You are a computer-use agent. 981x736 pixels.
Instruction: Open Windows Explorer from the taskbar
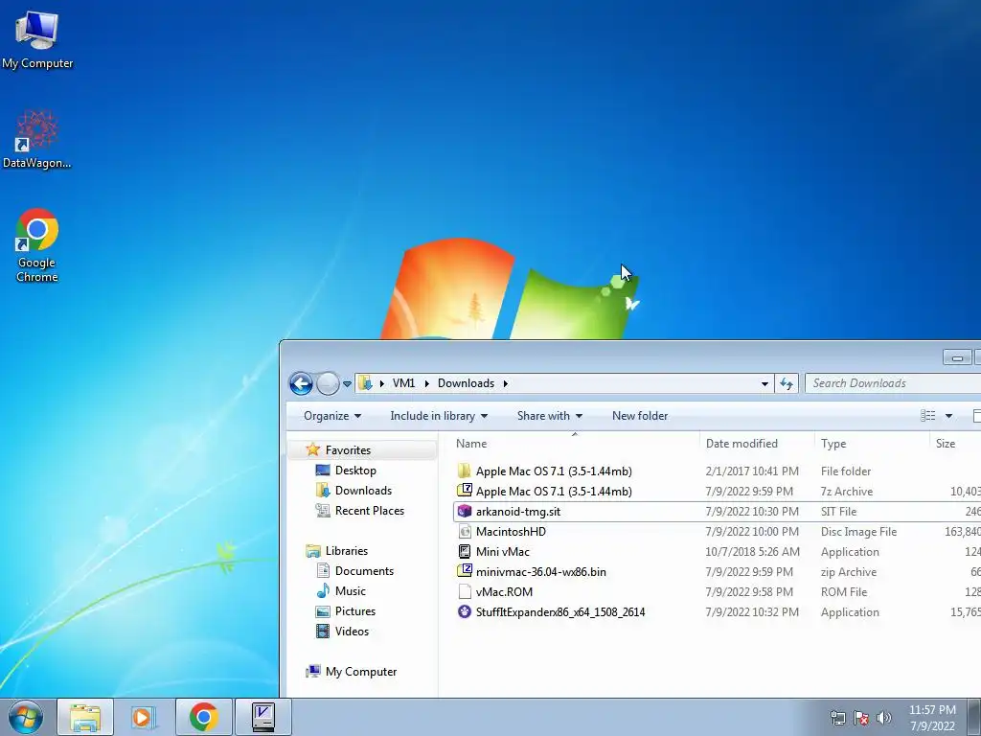click(85, 717)
